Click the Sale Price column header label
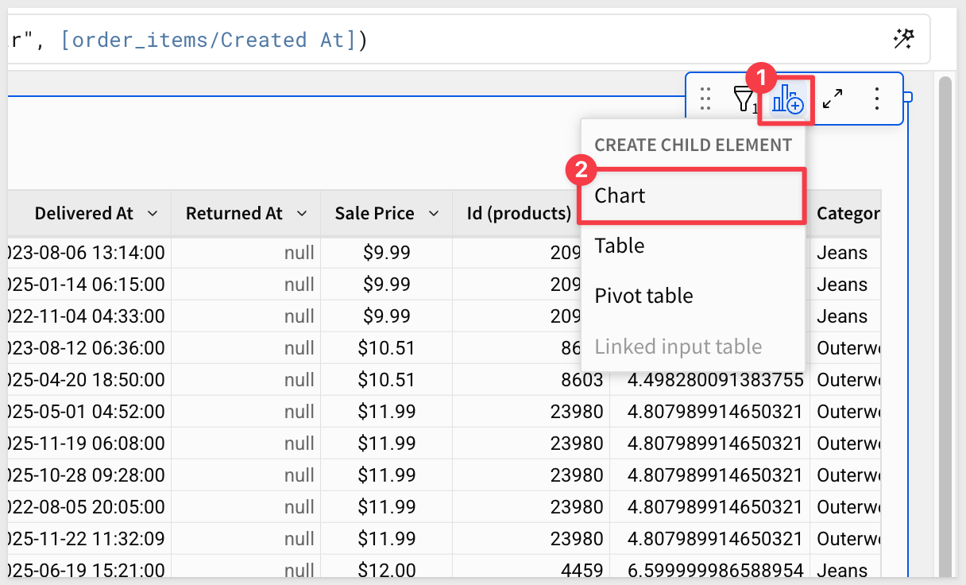966x585 pixels. click(x=374, y=213)
